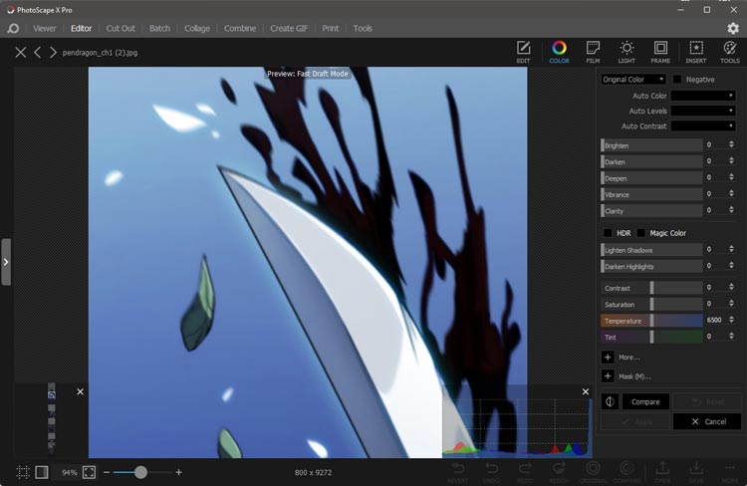
Task: Click the zoom level slider handle
Action: (140, 472)
